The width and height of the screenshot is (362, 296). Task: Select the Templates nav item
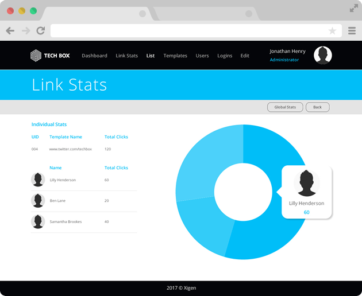click(x=175, y=56)
